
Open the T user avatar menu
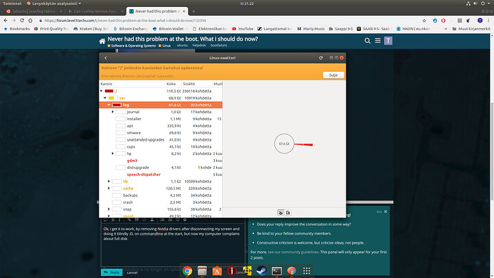click(388, 40)
